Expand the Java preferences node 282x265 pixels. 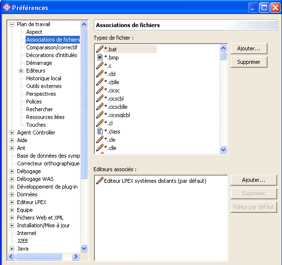[12, 249]
